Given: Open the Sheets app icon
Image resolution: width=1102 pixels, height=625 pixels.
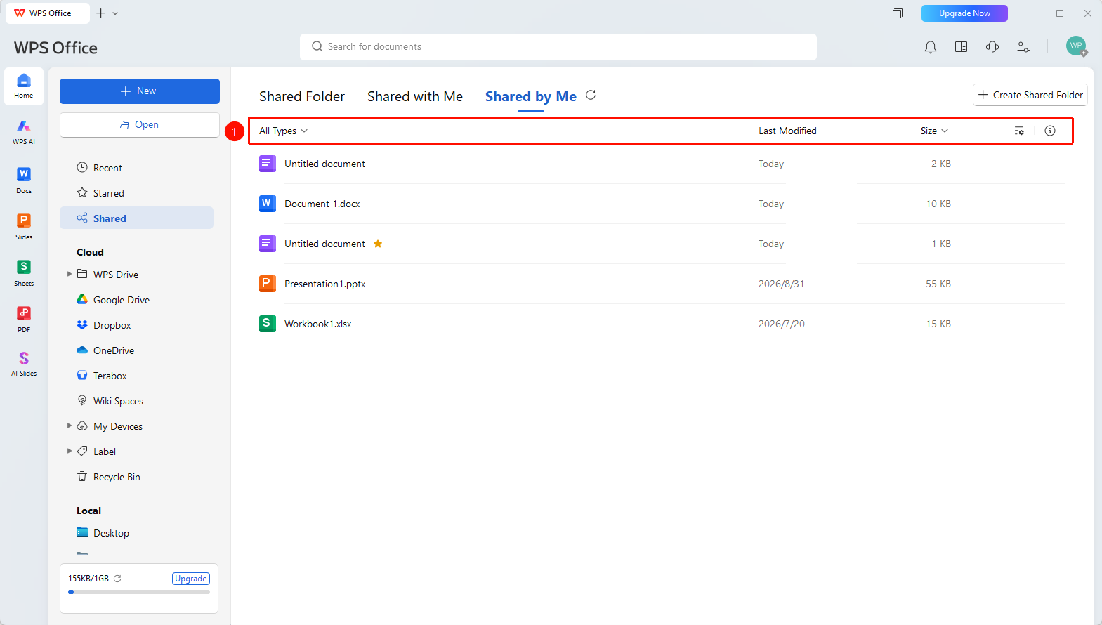Looking at the screenshot, I should pyautogui.click(x=24, y=272).
